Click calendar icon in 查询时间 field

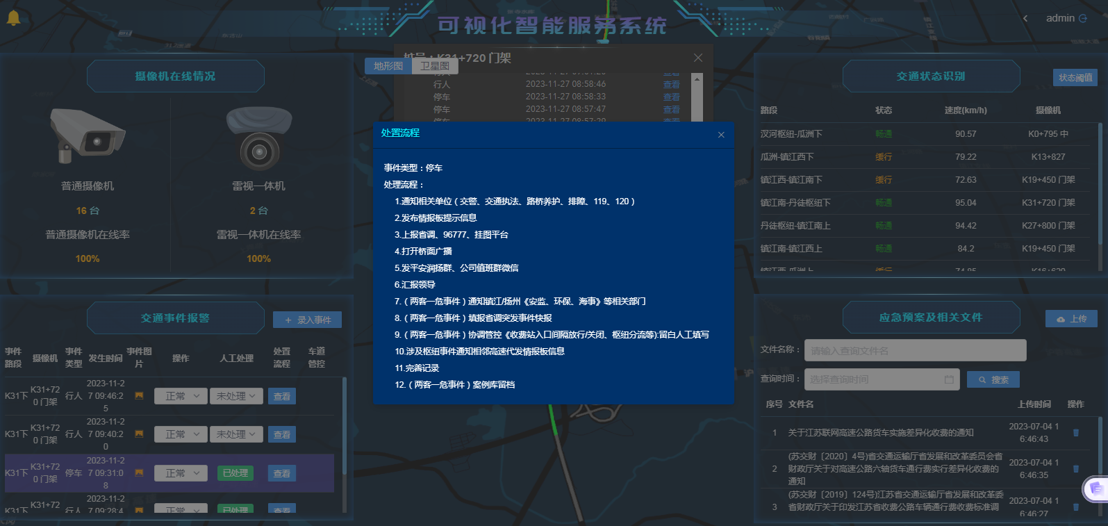[x=949, y=379]
